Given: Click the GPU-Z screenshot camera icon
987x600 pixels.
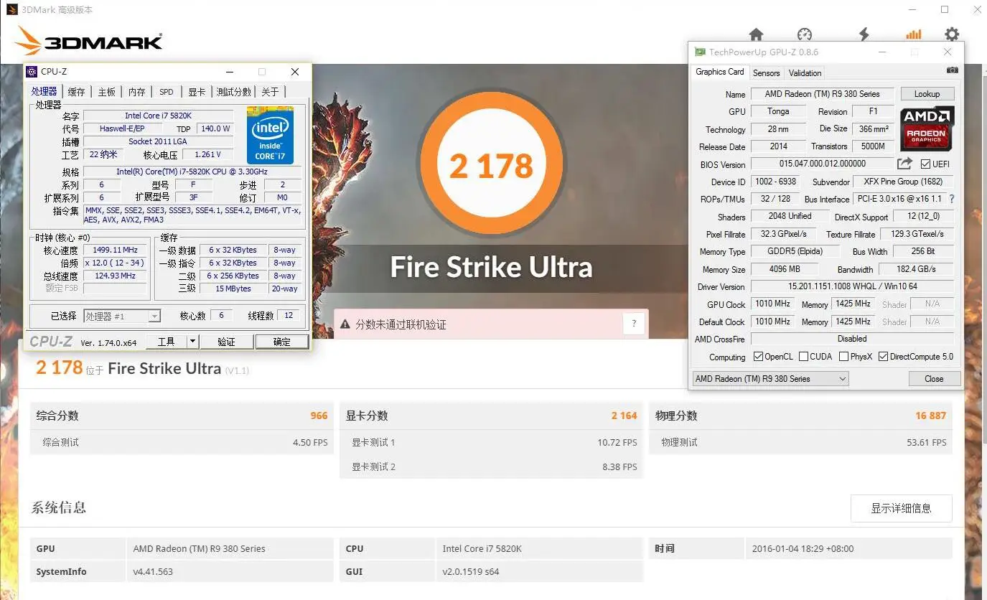Looking at the screenshot, I should [x=952, y=70].
